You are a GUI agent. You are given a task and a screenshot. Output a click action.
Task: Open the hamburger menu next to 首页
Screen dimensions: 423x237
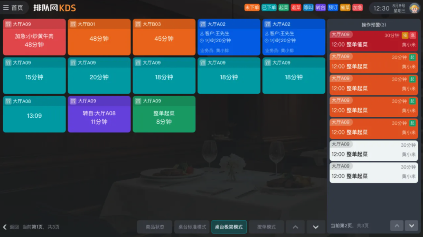pyautogui.click(x=6, y=8)
